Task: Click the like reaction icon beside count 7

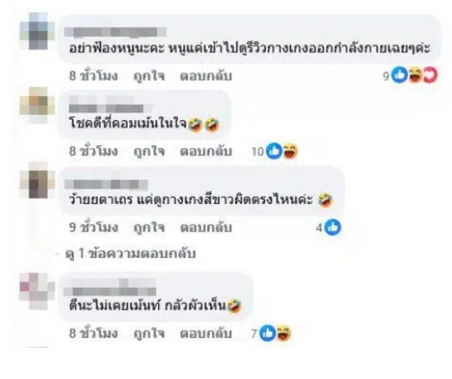Action: [267, 333]
